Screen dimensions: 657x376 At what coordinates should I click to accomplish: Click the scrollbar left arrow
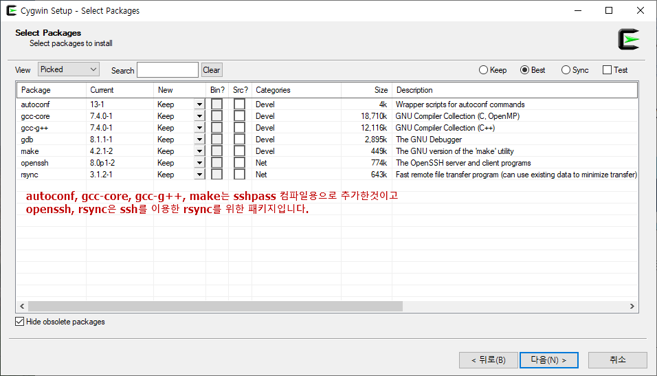point(22,307)
